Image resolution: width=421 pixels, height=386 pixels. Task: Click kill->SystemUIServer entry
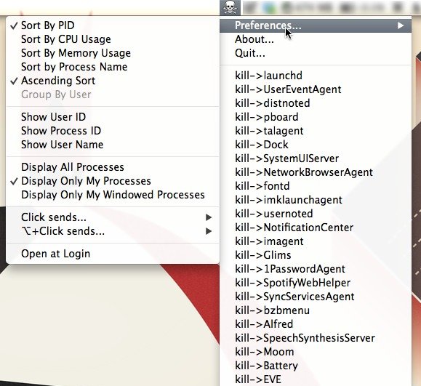point(316,158)
